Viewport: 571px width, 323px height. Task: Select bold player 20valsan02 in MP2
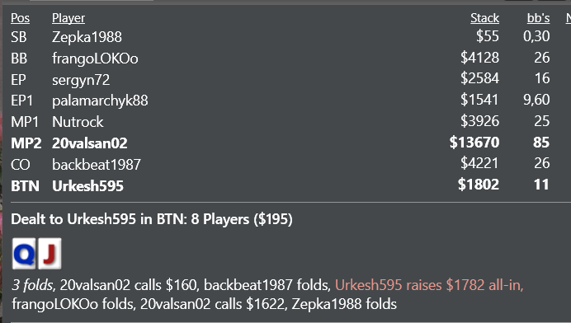click(x=90, y=143)
